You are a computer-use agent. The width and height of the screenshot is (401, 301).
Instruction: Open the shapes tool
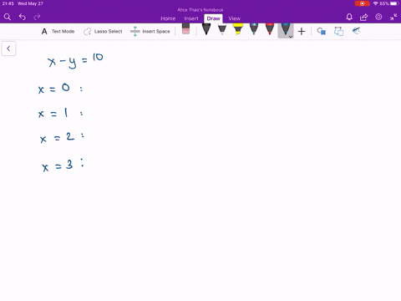(321, 31)
